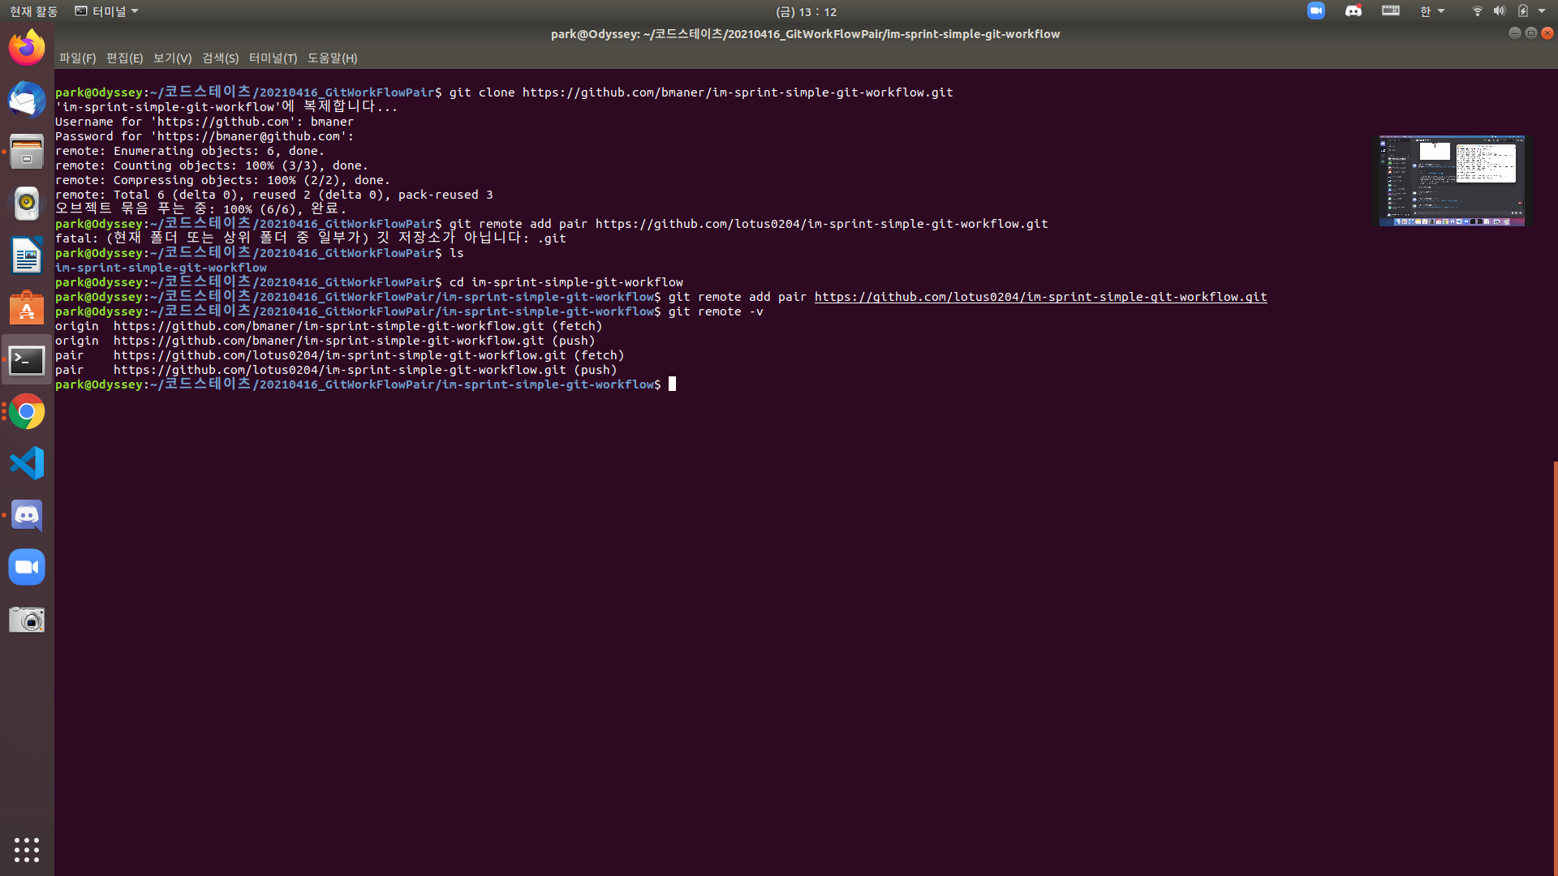
Task: Launch Thunderbird mail from the dock
Action: click(27, 100)
